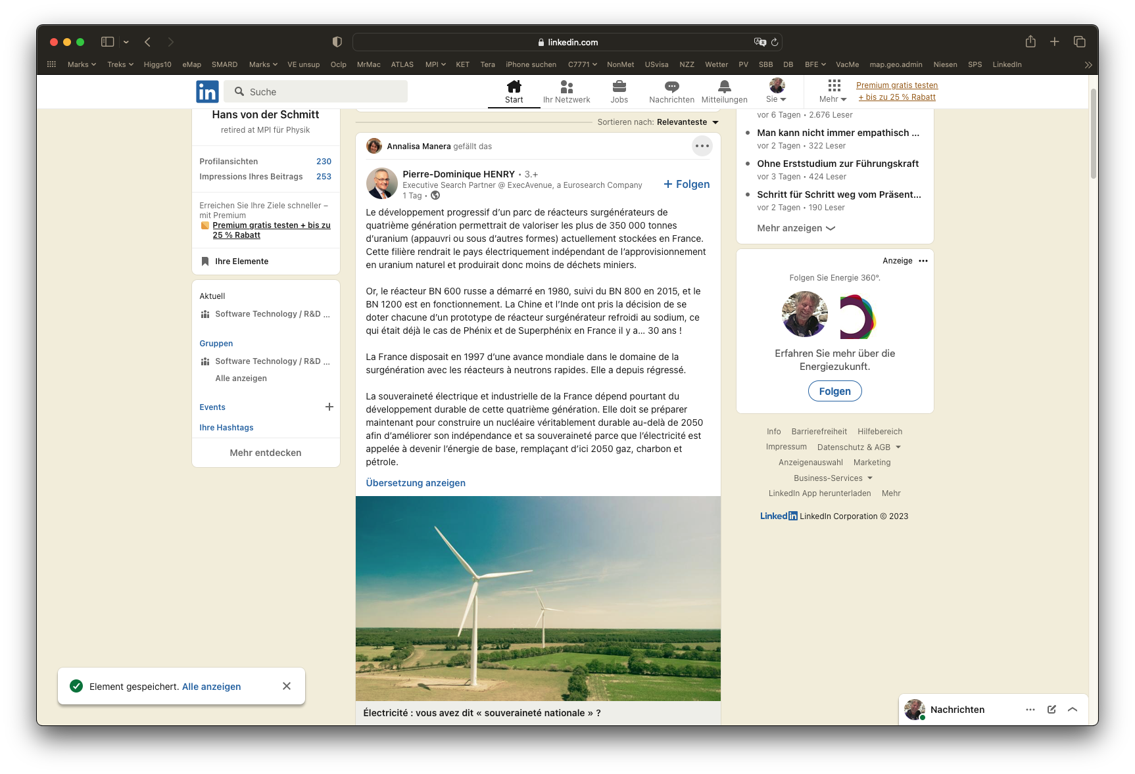Click the translate icon in address bar

[x=760, y=42]
